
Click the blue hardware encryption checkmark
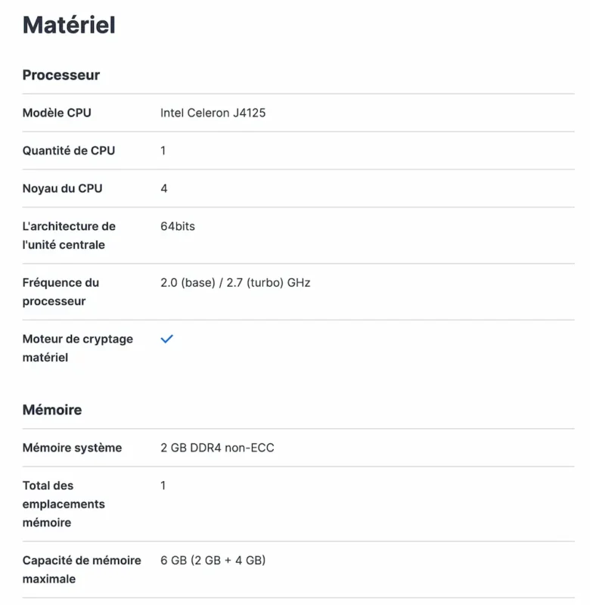[167, 339]
